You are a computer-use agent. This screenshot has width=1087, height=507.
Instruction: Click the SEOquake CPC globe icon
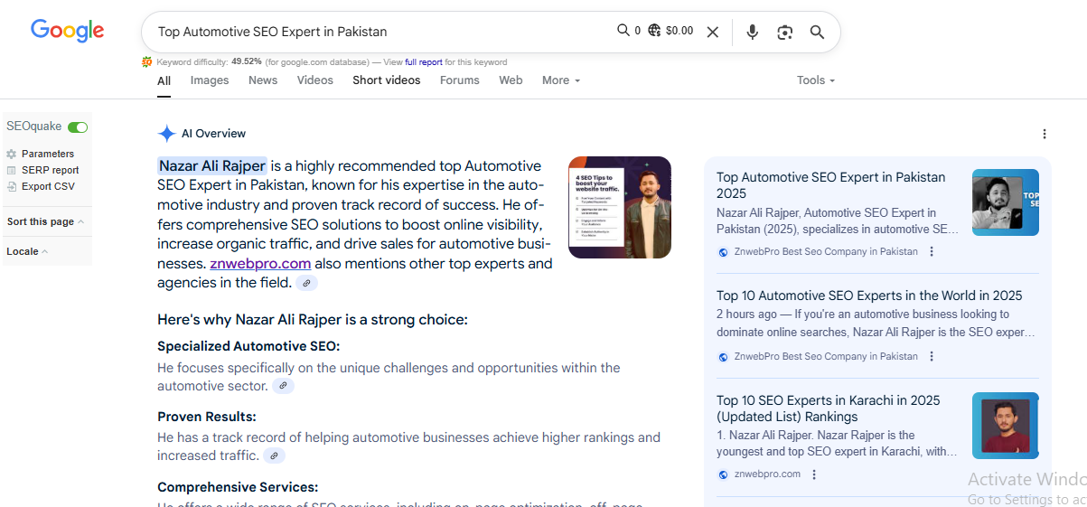[x=654, y=31]
